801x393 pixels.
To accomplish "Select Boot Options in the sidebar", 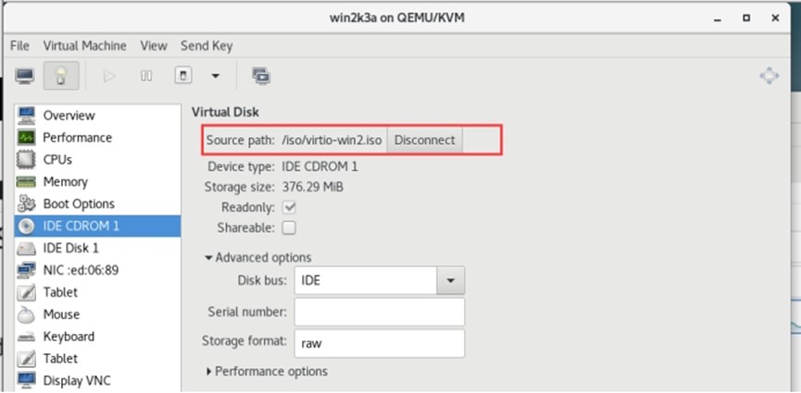I will coord(79,203).
